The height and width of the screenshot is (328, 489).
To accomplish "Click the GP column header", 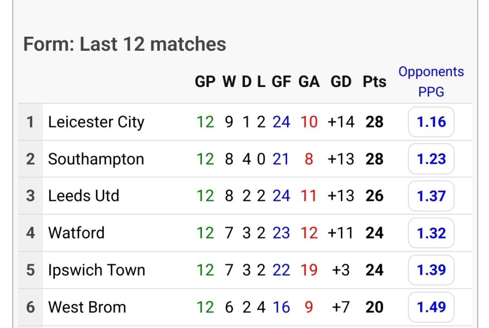I will [x=205, y=82].
